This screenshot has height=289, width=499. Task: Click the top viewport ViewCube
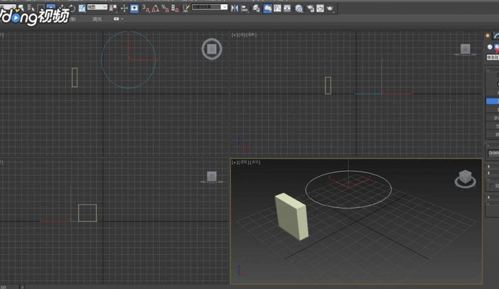pyautogui.click(x=212, y=49)
